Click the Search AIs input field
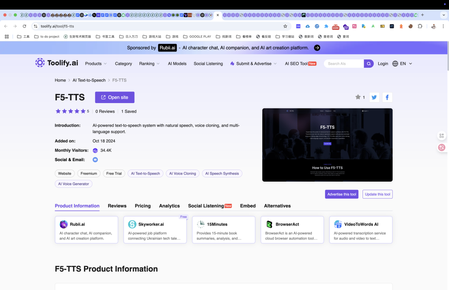 [x=344, y=64]
